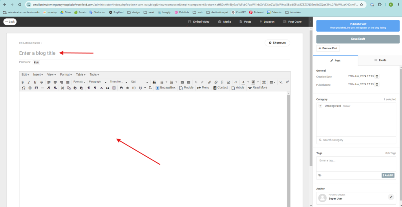Image resolution: width=402 pixels, height=207 pixels.
Task: Click the fullscreen editor icon
Action: (264, 82)
